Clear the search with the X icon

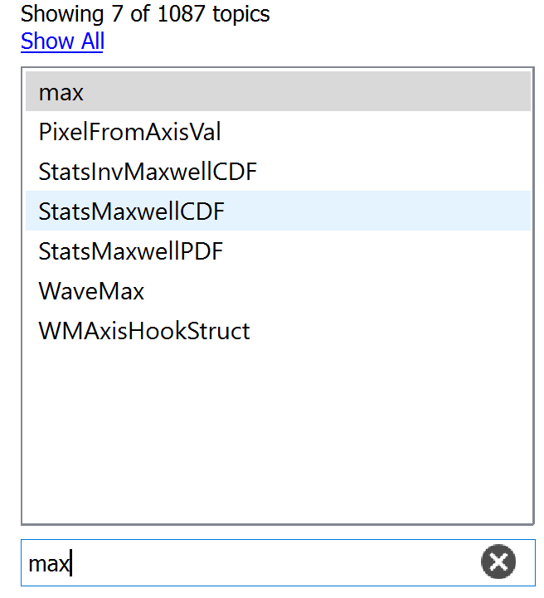pos(498,562)
